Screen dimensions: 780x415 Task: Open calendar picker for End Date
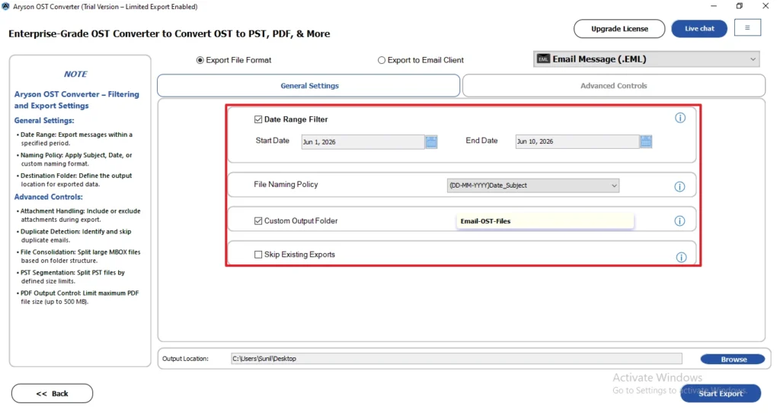646,141
